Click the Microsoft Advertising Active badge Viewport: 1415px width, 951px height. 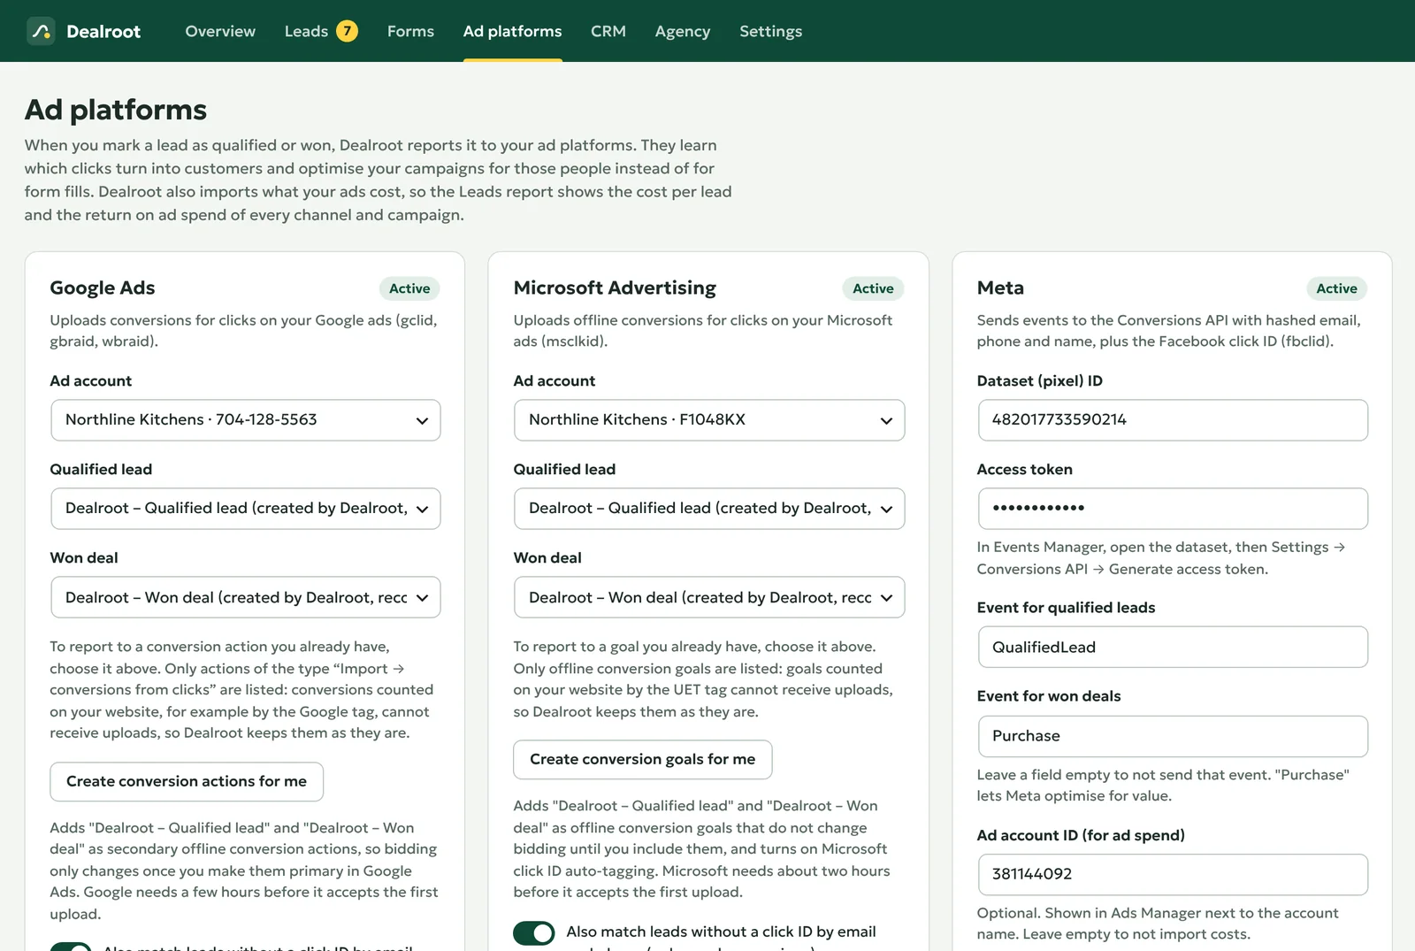pyautogui.click(x=873, y=288)
